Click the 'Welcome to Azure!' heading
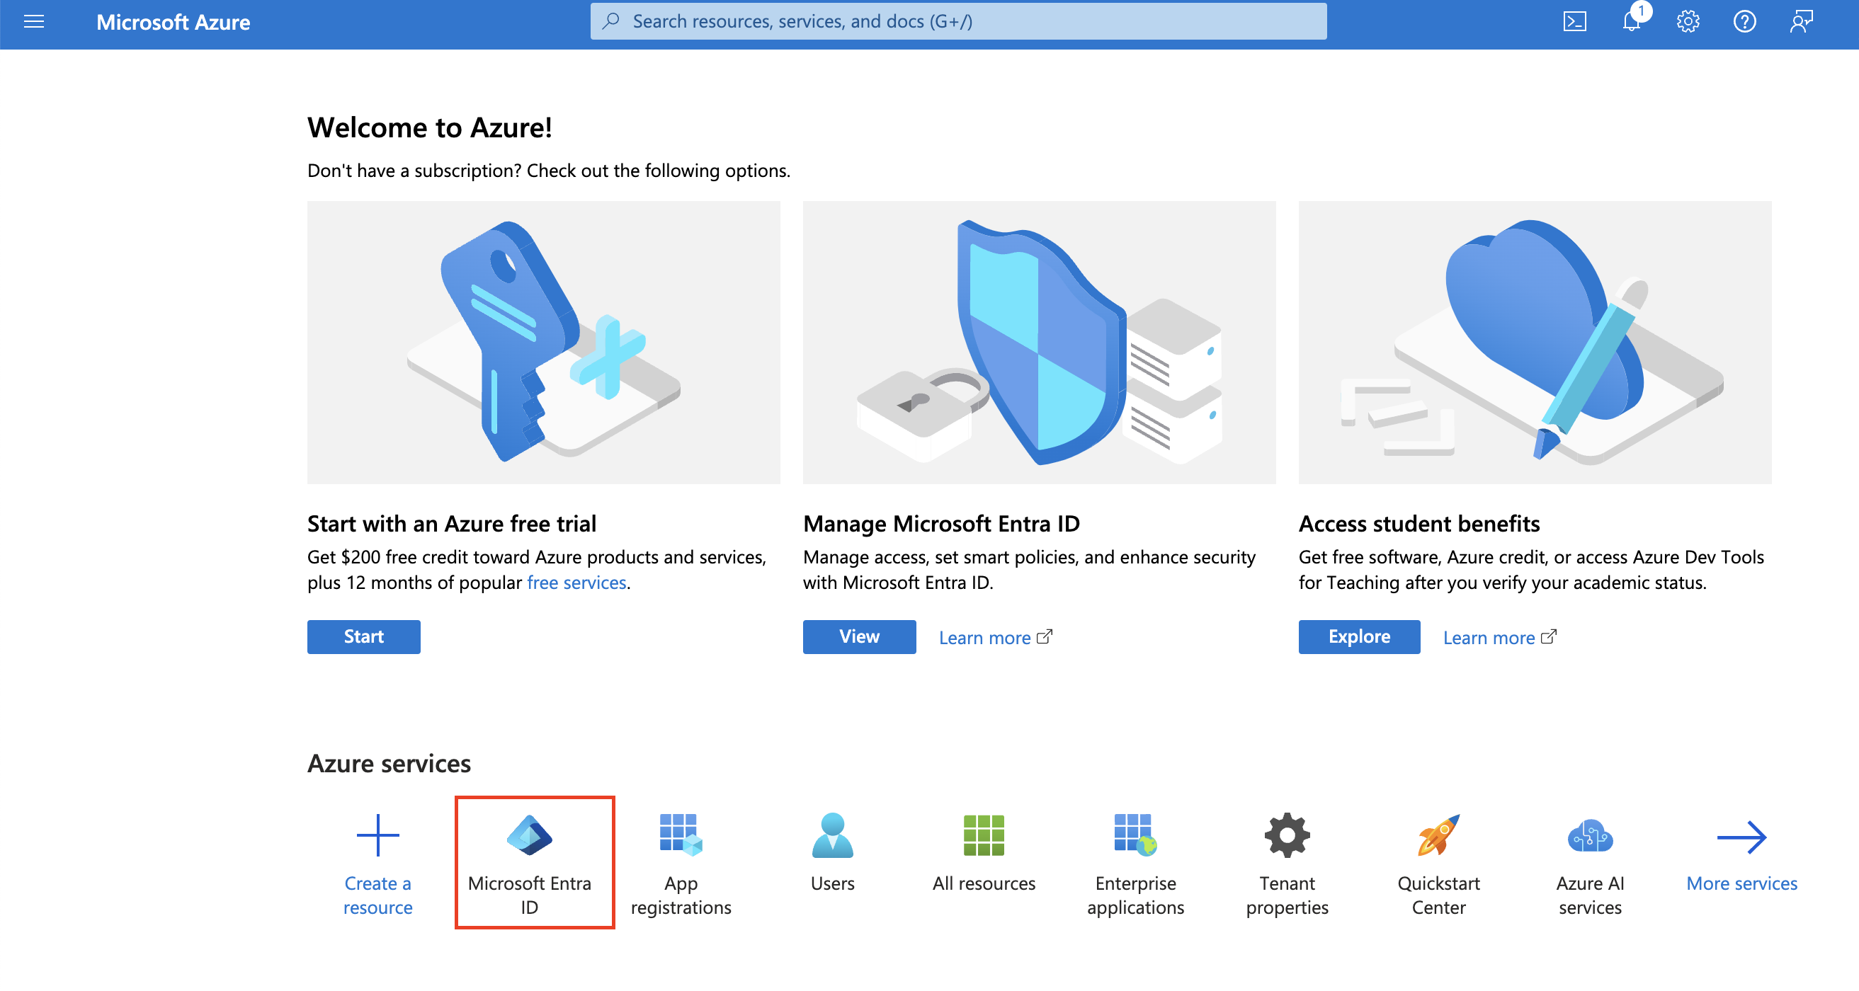This screenshot has width=1859, height=991. (x=430, y=127)
